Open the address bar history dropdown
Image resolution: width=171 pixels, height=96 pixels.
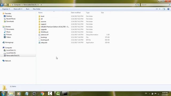(x=135, y=5)
